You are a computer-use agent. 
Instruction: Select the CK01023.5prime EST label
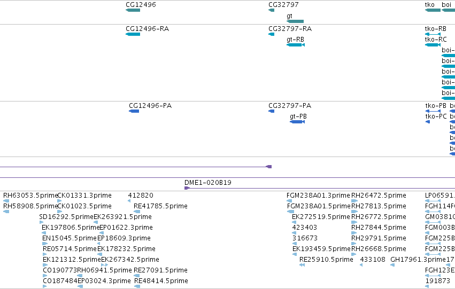pos(84,206)
